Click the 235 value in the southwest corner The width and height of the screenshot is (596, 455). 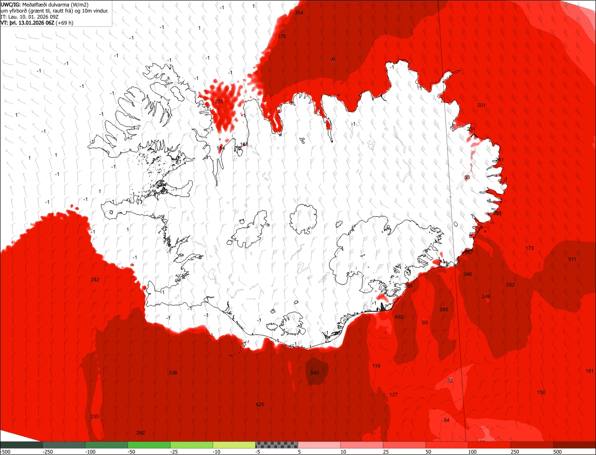click(x=95, y=416)
